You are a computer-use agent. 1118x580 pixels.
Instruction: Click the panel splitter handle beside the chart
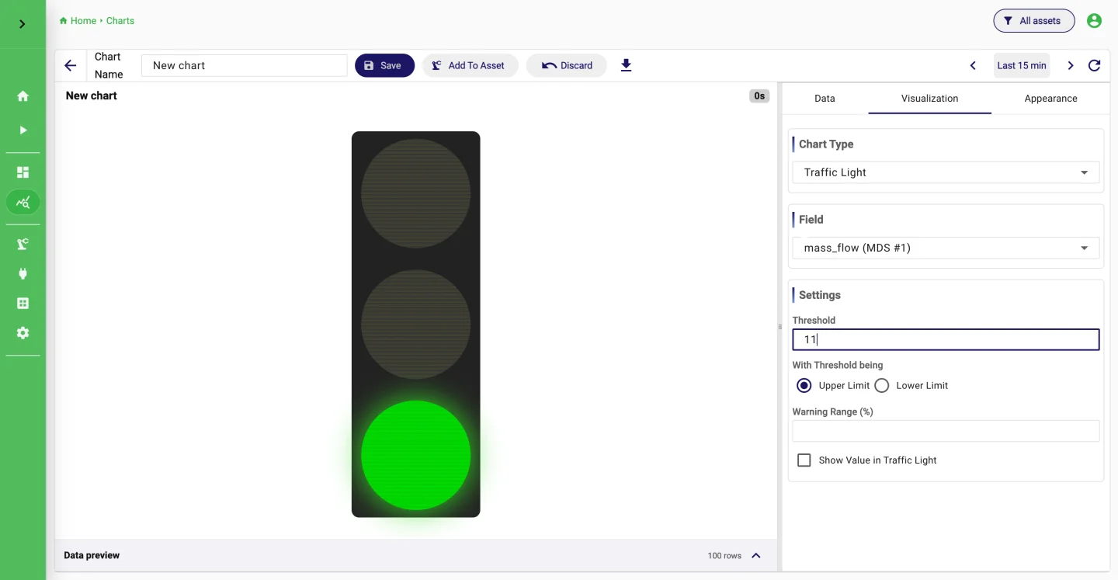click(x=779, y=327)
